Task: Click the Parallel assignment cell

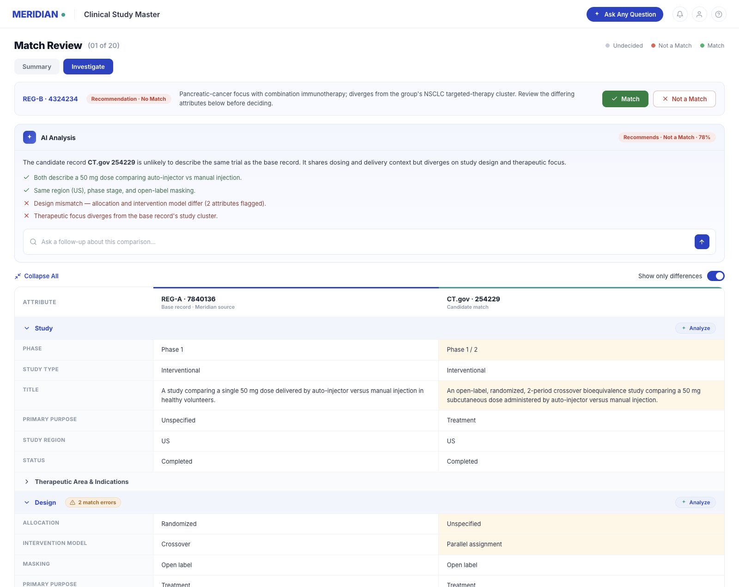Action: pyautogui.click(x=581, y=544)
